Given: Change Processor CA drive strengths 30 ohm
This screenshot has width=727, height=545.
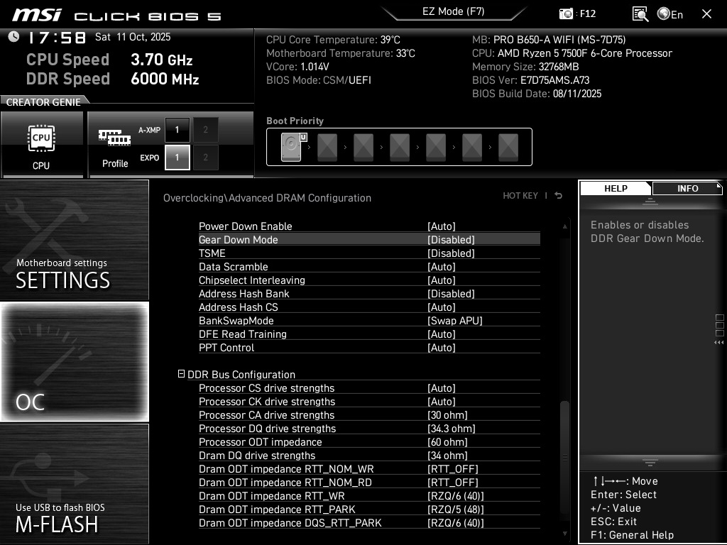Looking at the screenshot, I should 447,414.
